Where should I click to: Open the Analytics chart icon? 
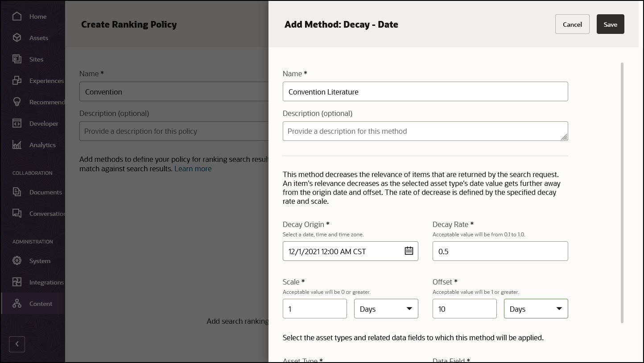(17, 145)
